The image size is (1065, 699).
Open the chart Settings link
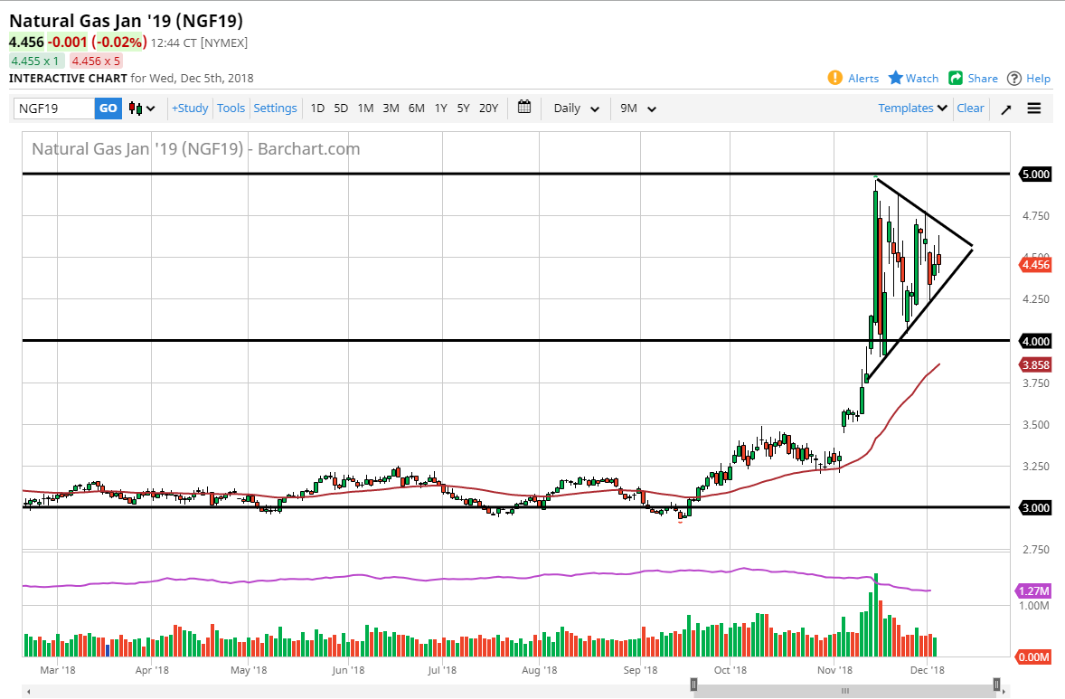click(x=275, y=108)
